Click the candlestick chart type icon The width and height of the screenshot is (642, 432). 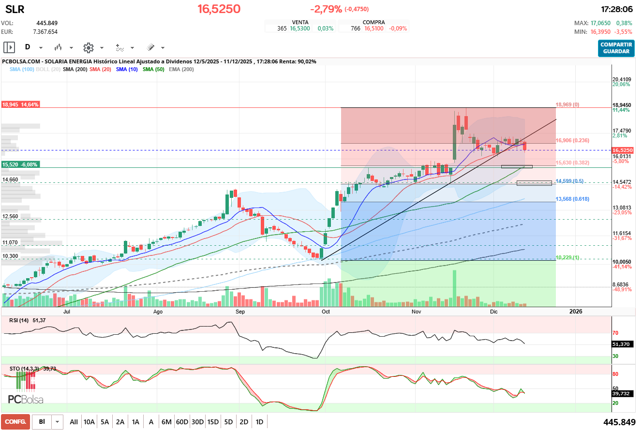(x=59, y=47)
